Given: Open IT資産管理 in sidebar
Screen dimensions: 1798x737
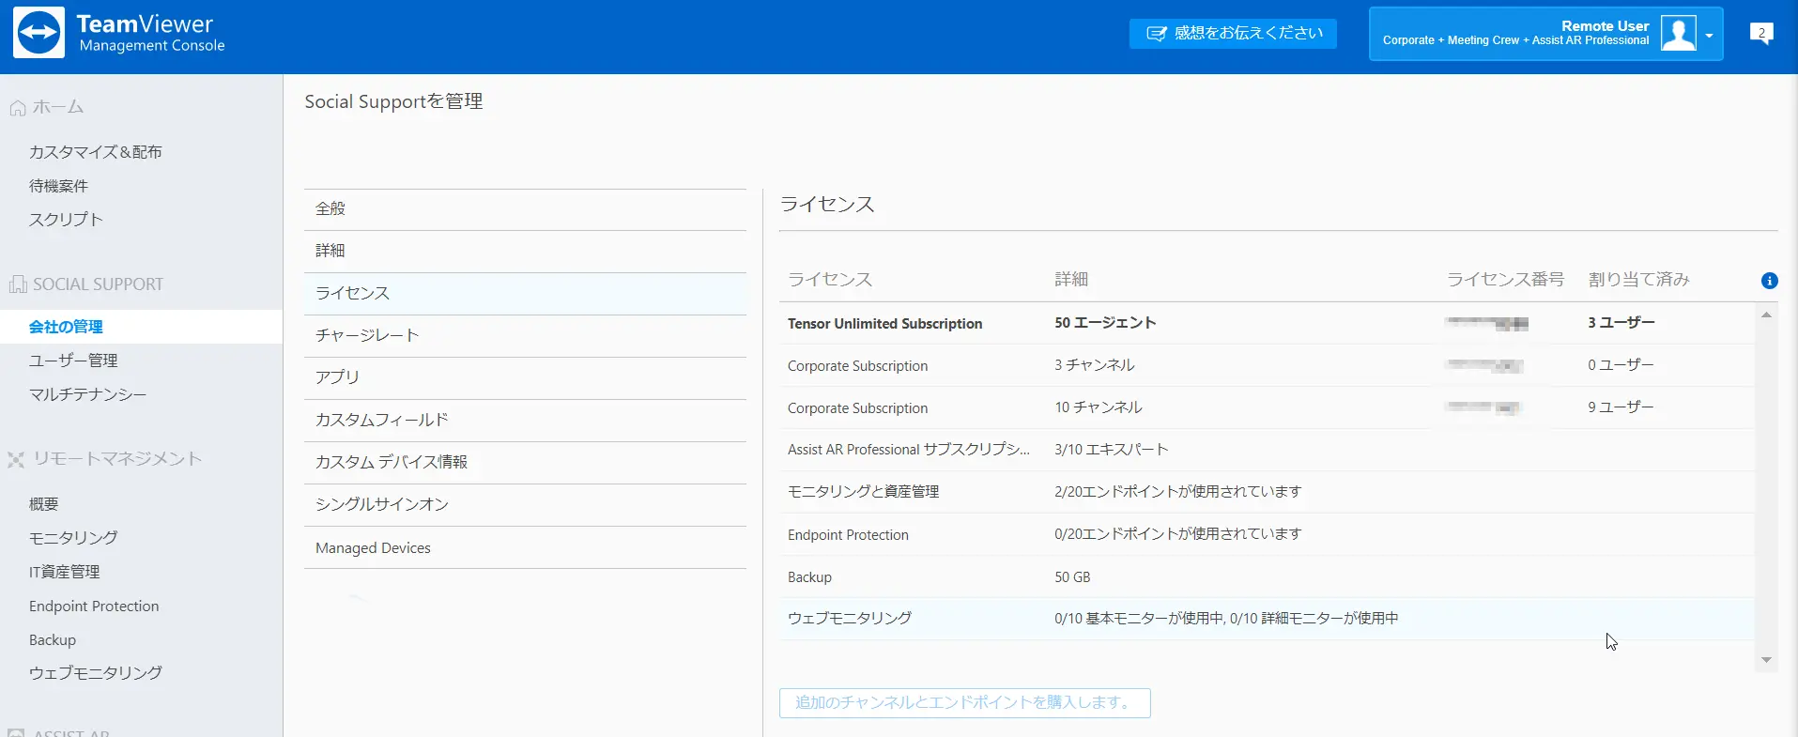Looking at the screenshot, I should click(64, 572).
